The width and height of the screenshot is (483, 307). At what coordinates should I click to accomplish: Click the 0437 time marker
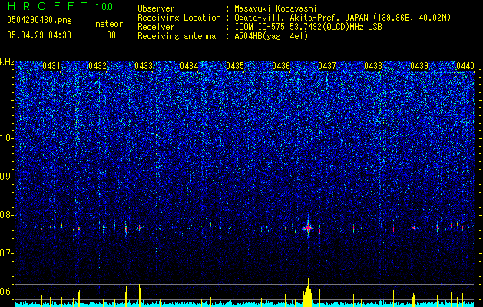click(327, 66)
